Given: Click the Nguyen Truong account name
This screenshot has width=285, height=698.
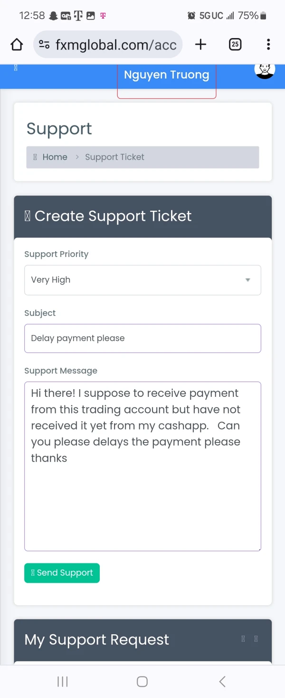Looking at the screenshot, I should (x=166, y=75).
